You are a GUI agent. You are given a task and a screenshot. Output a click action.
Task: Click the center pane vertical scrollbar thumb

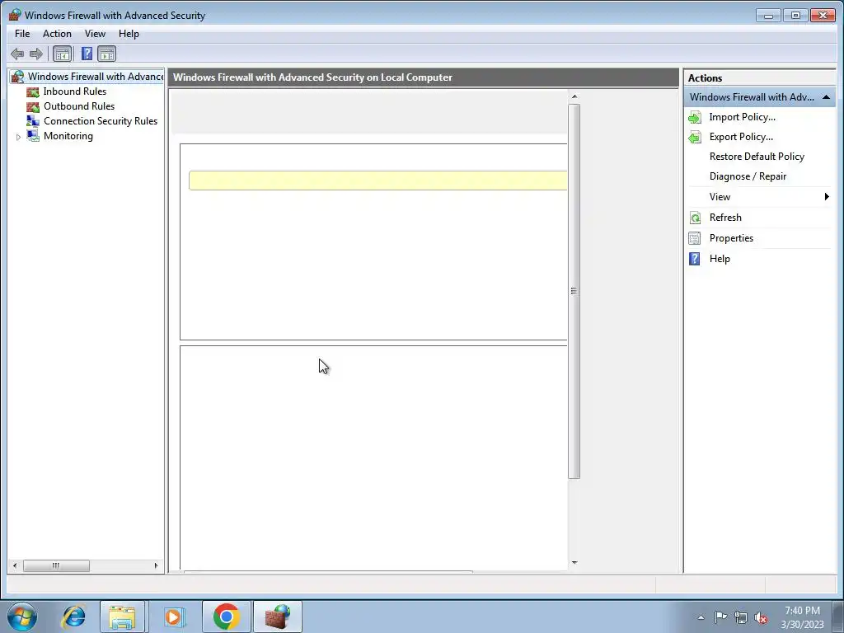coord(574,291)
